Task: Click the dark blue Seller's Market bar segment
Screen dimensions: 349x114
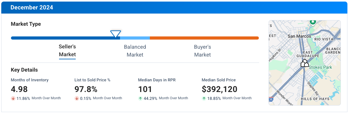Action: click(x=65, y=38)
